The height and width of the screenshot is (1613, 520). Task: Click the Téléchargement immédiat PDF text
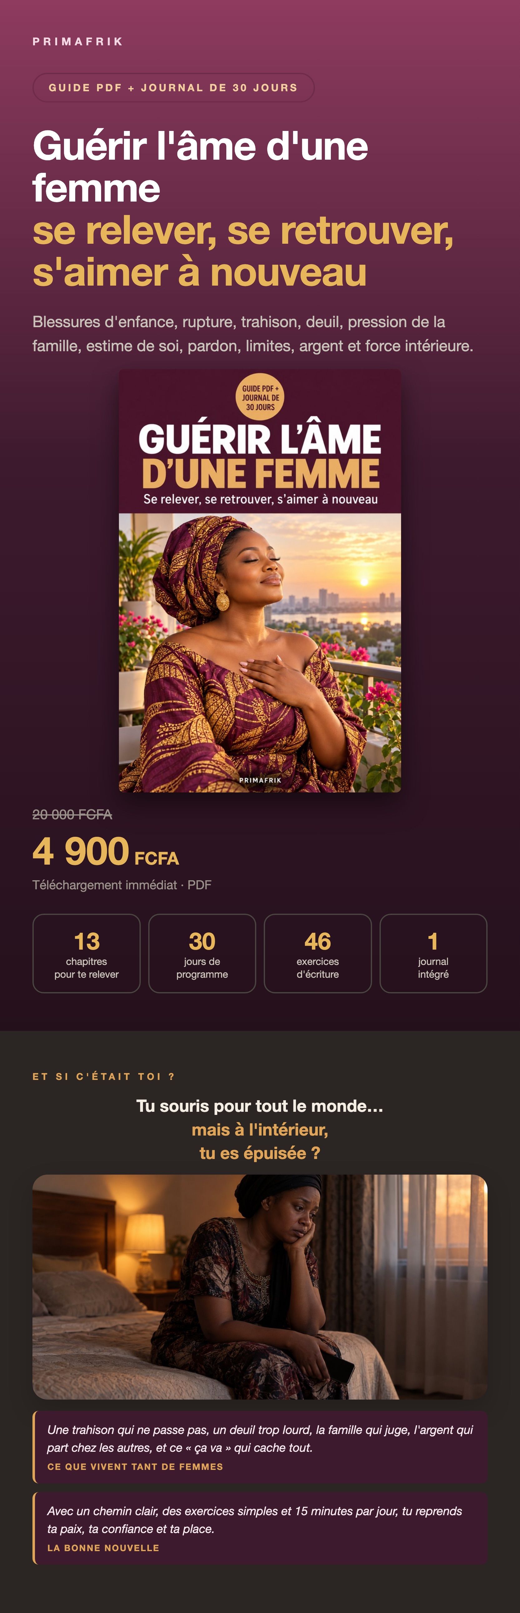pyautogui.click(x=122, y=885)
